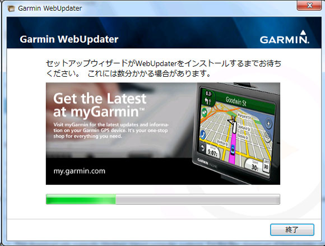325x246 pixels.
Task: Click the empty gray part of progress bar
Action: tap(198, 199)
